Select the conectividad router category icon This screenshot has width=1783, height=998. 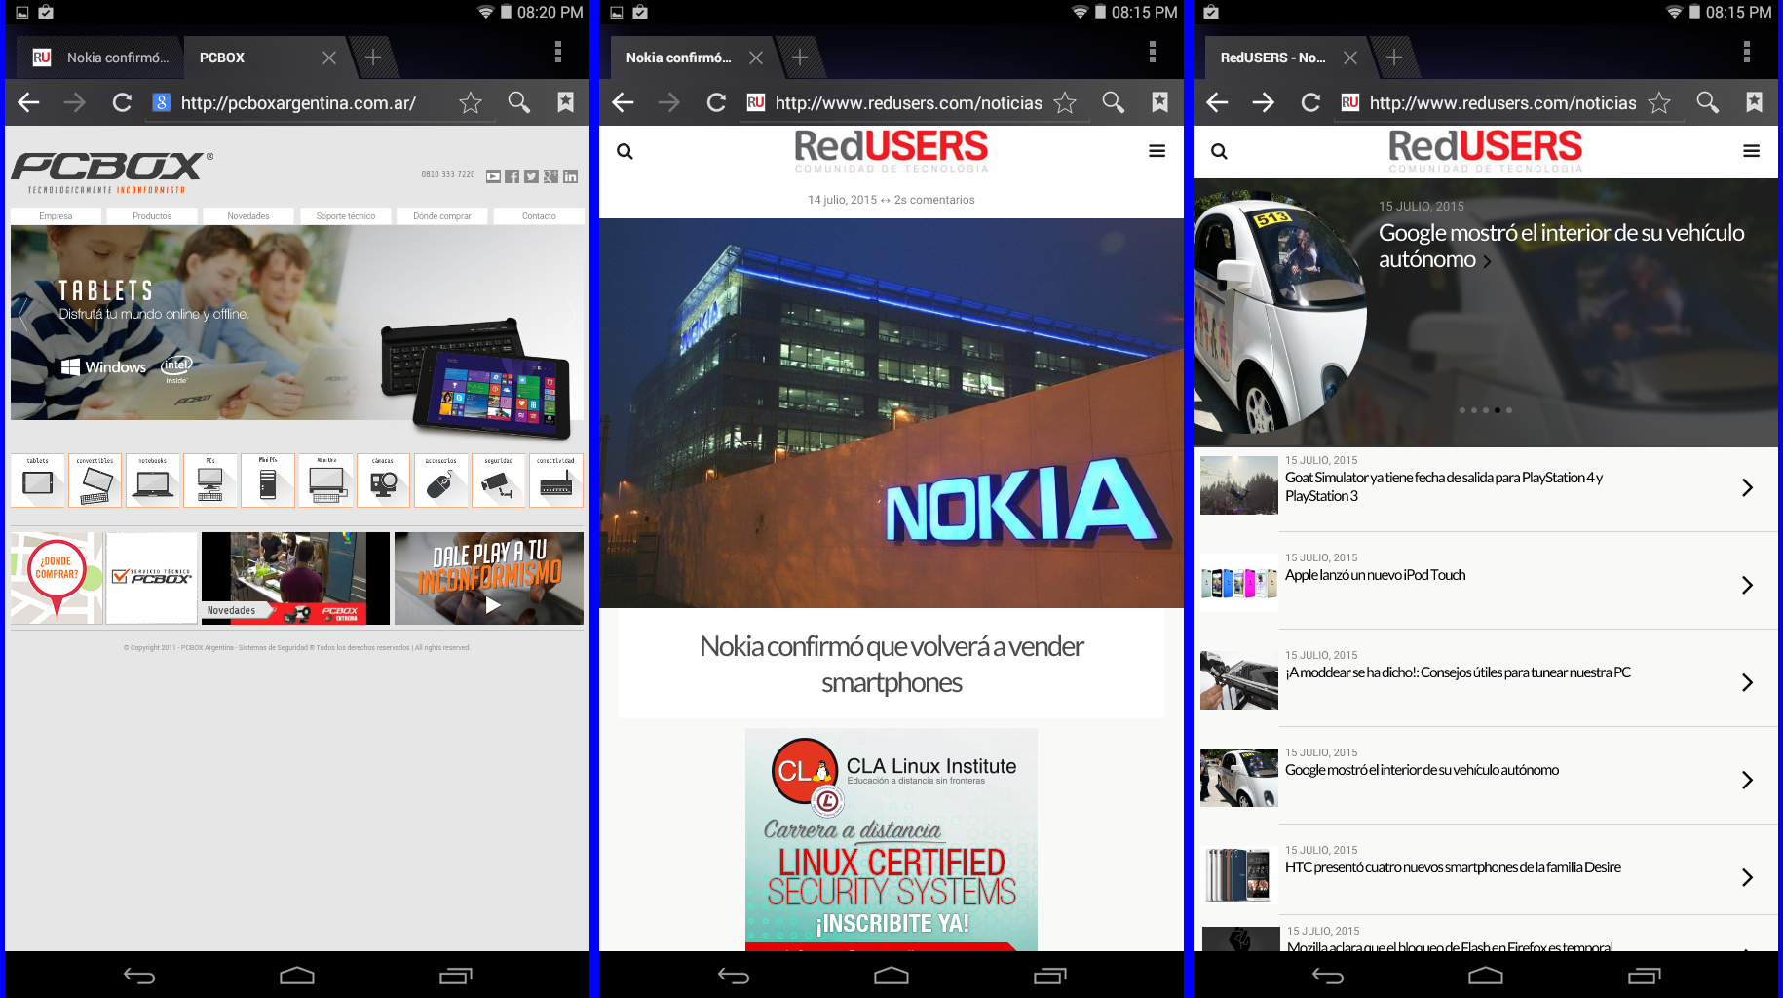556,480
